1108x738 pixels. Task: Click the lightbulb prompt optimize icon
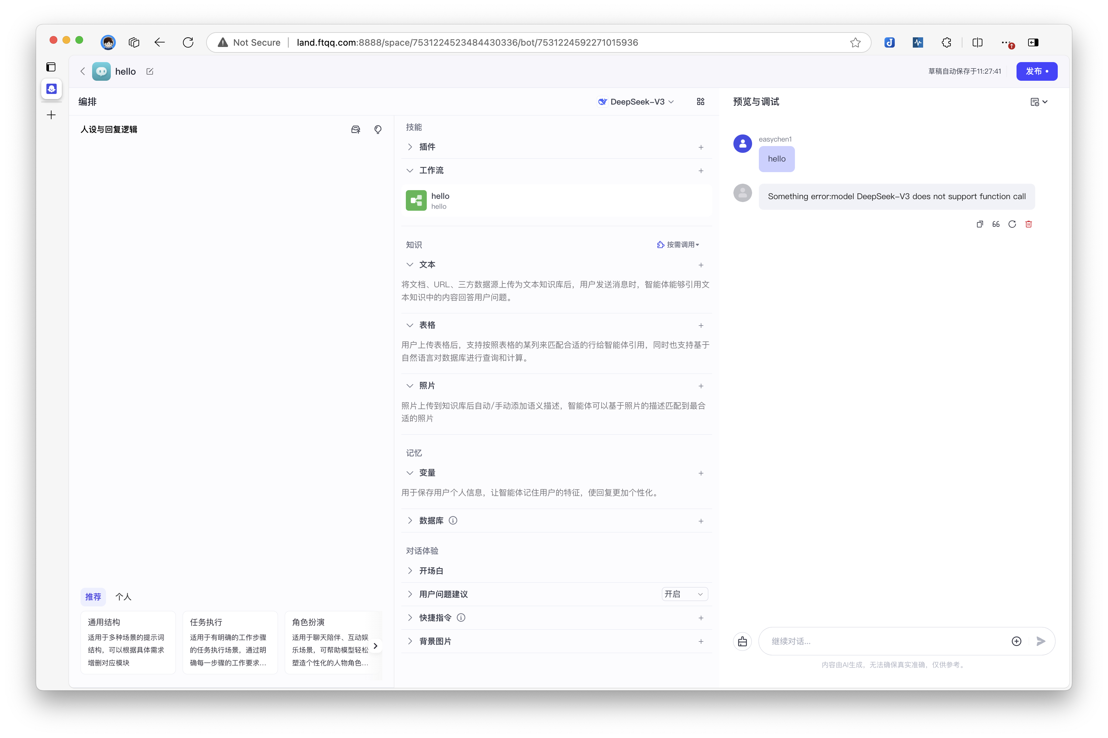click(x=378, y=129)
